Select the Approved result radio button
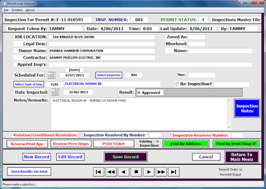This screenshot has height=189, width=266. coord(139,93)
